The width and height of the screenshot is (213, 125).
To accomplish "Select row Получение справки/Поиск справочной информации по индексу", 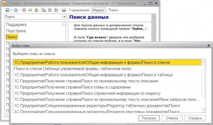I will coord(107,93).
